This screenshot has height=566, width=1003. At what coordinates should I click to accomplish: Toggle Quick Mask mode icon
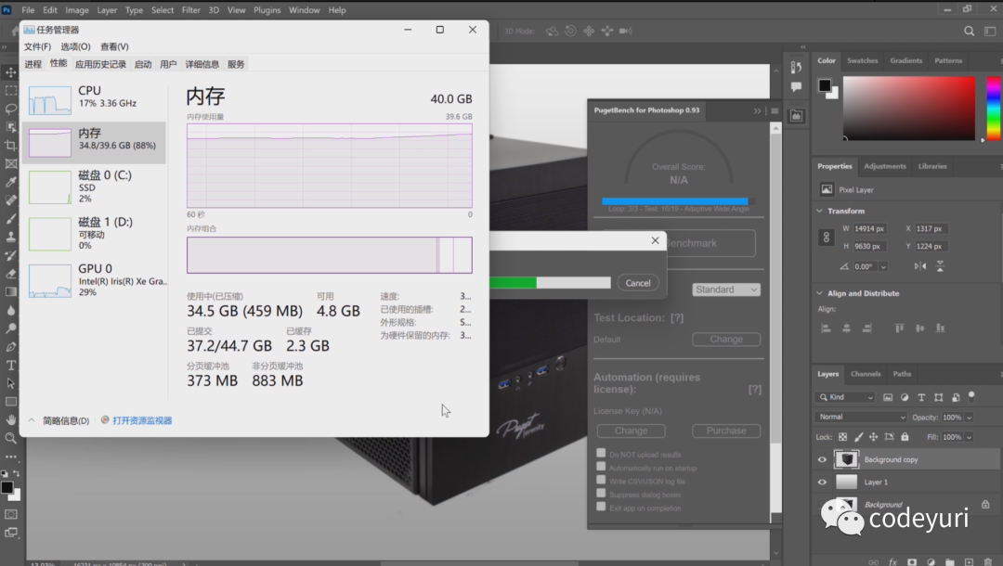tap(11, 514)
